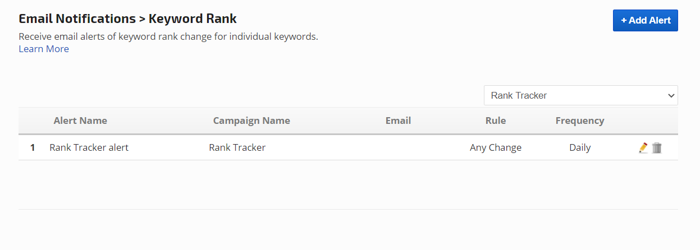Sort by the Alert Name column header
Viewport: 700px width, 250px height.
coord(80,121)
